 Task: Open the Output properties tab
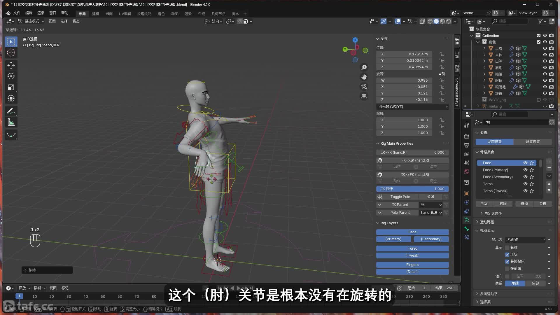pyautogui.click(x=467, y=145)
